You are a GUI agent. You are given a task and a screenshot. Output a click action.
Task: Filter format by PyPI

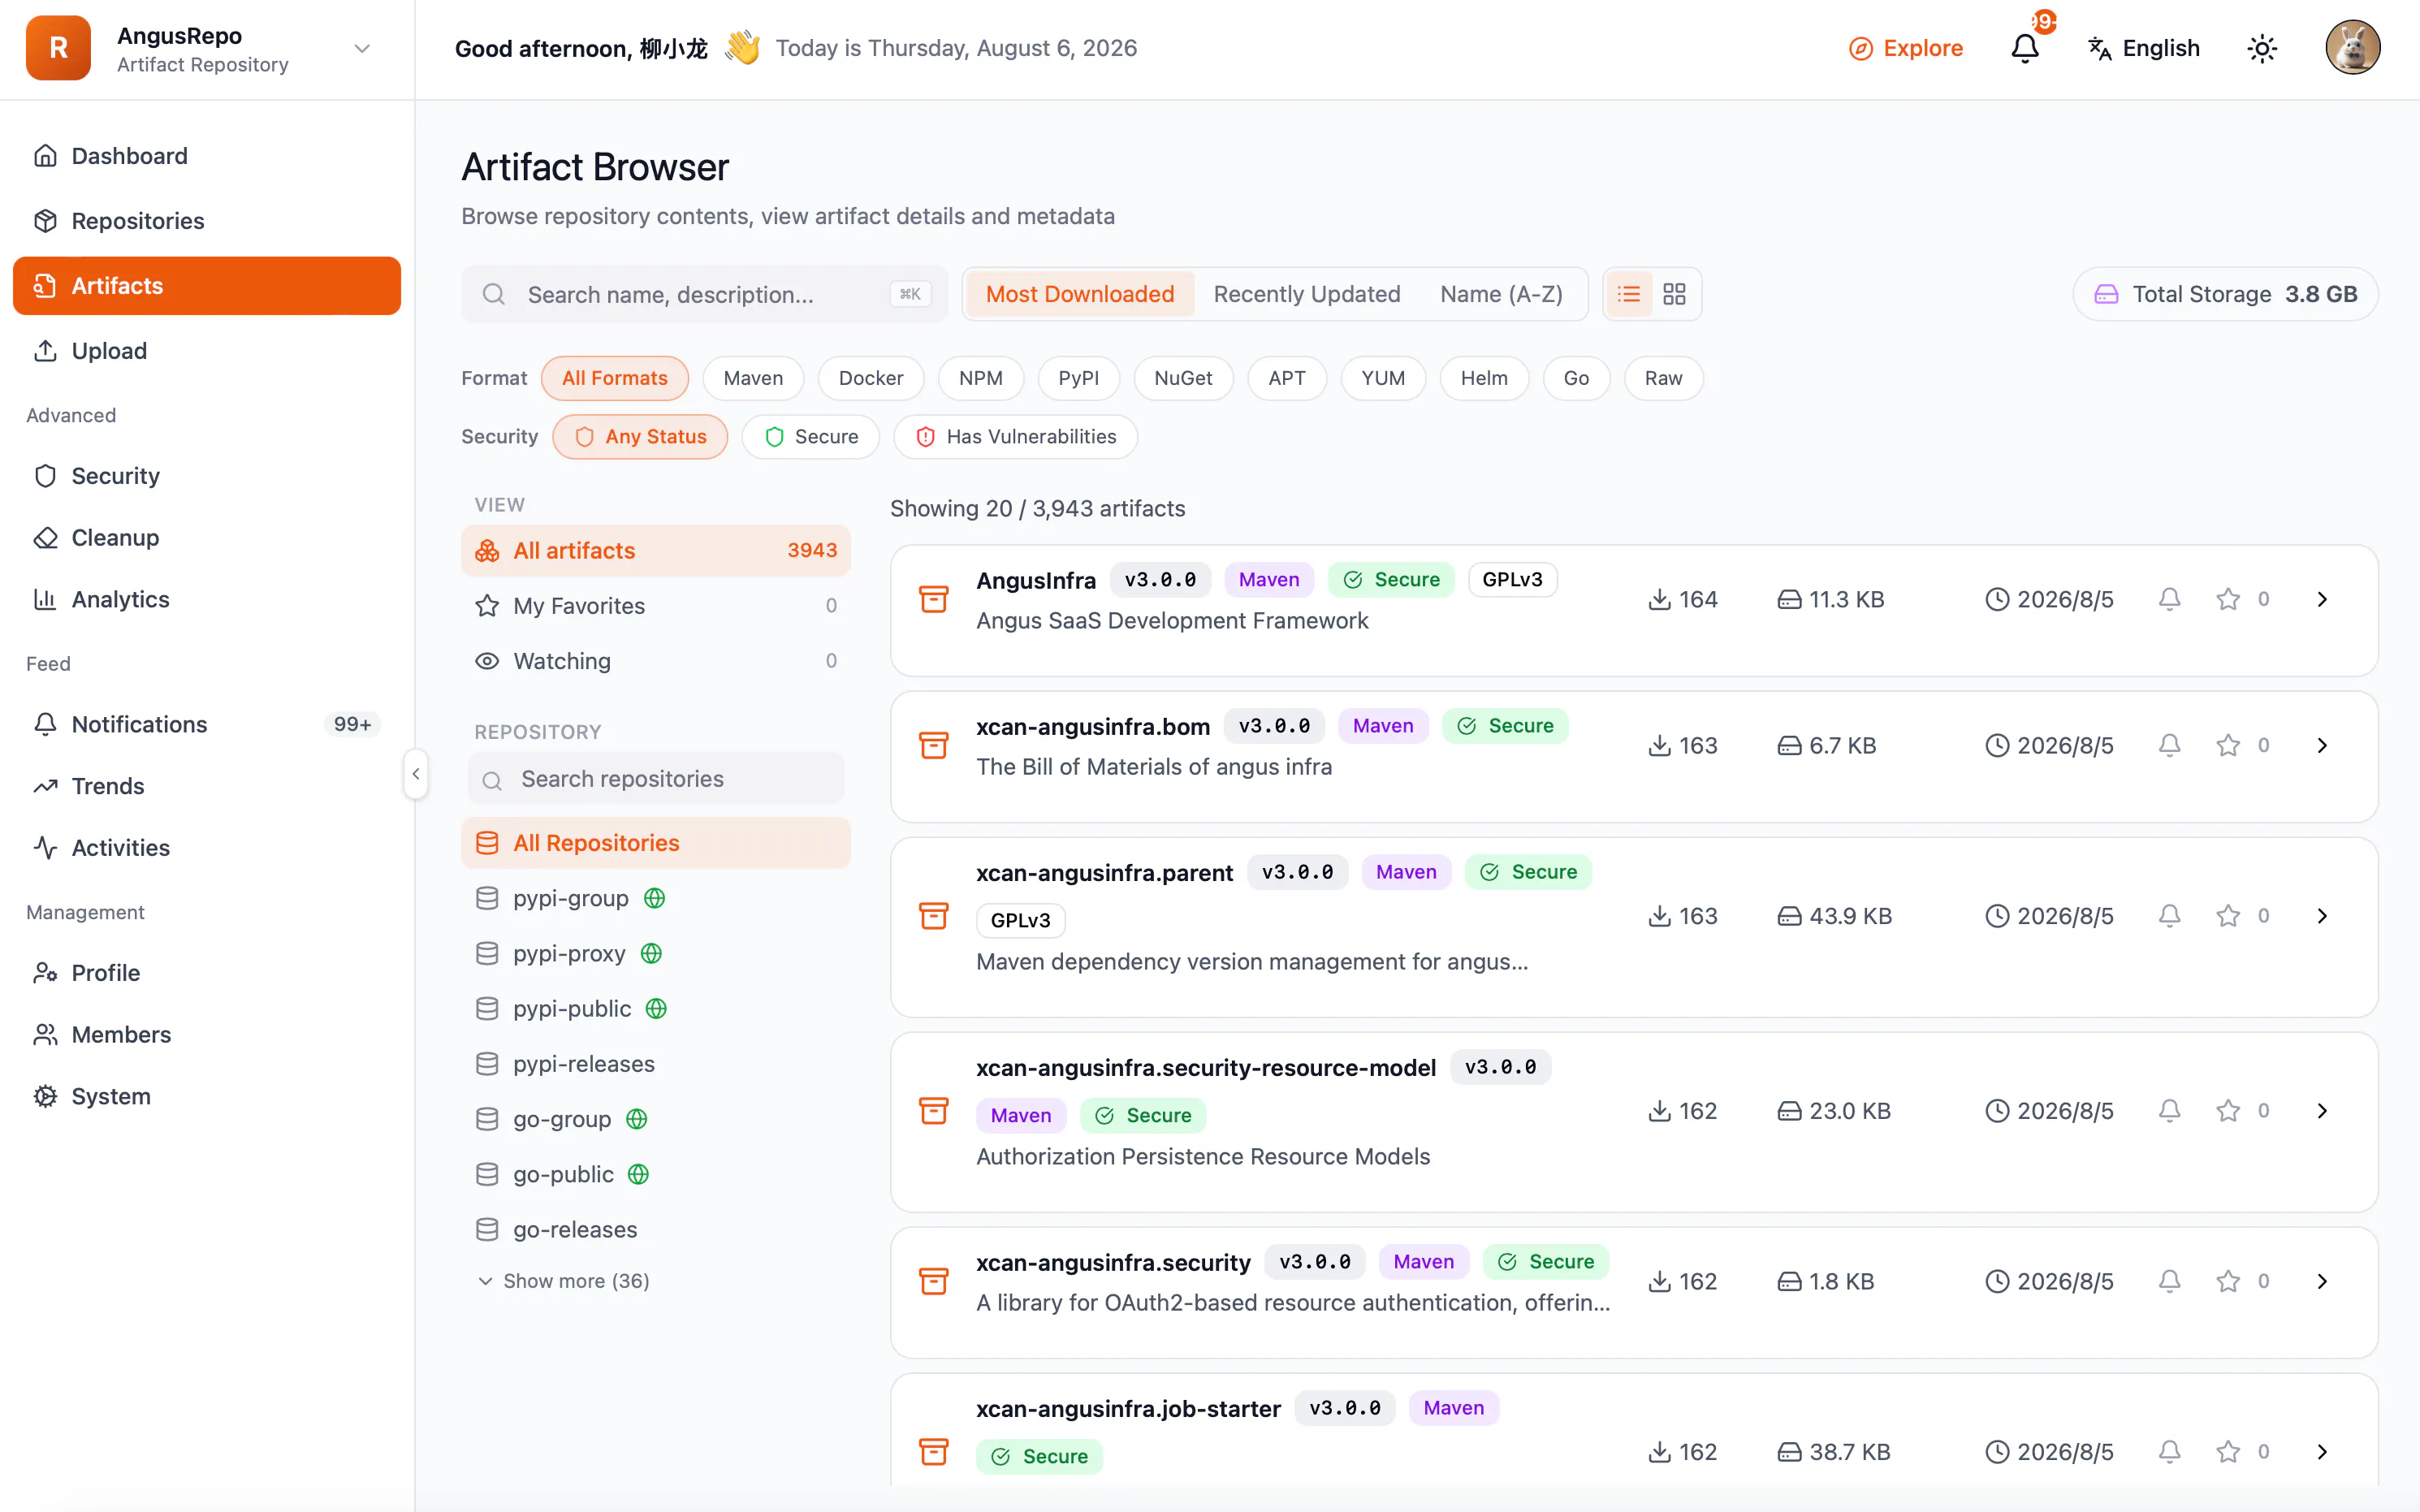1078,378
